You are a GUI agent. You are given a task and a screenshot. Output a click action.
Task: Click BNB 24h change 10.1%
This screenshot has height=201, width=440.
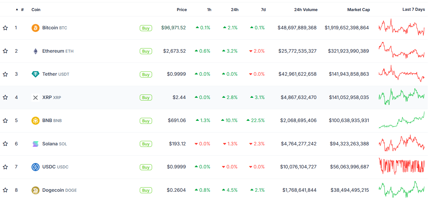(x=229, y=121)
